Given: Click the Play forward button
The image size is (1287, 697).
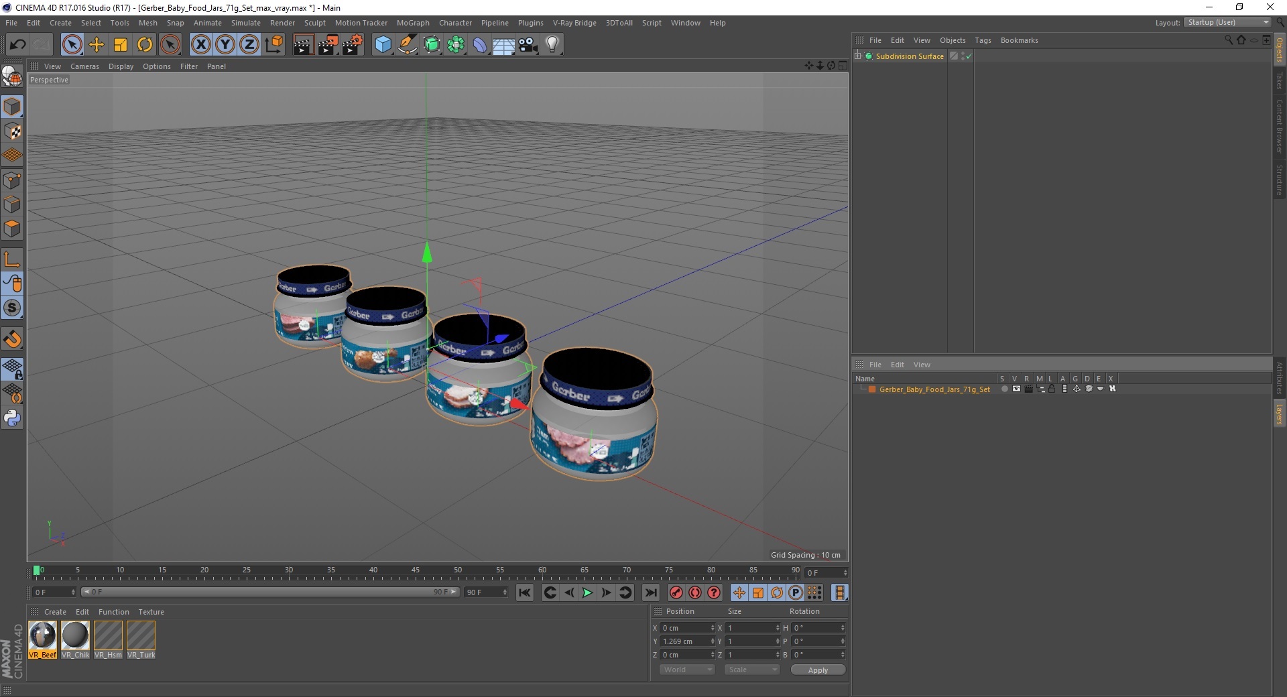Looking at the screenshot, I should tap(587, 592).
